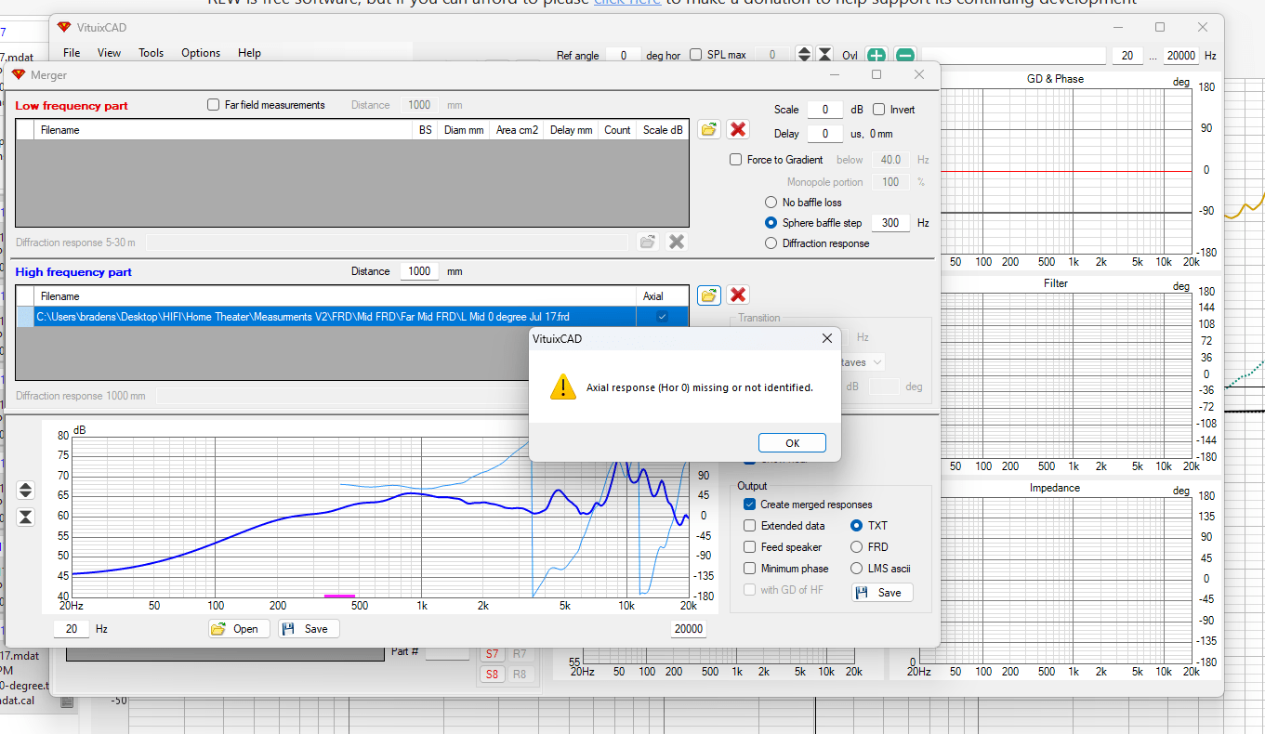Click the Part # field in main window
Screen dimensions: 1265x734
[x=447, y=652]
